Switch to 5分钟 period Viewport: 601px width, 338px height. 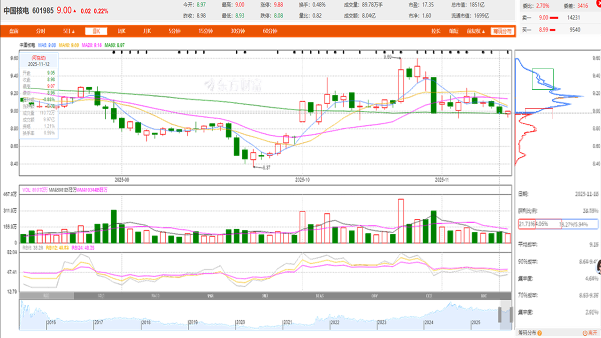175,31
